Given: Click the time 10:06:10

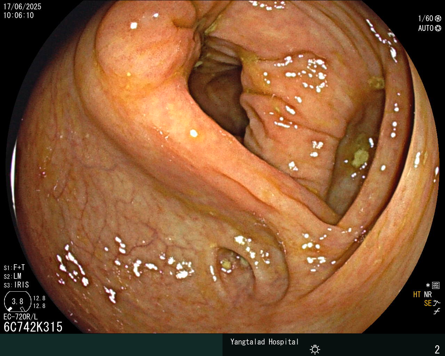Looking at the screenshot, I should pyautogui.click(x=18, y=15).
